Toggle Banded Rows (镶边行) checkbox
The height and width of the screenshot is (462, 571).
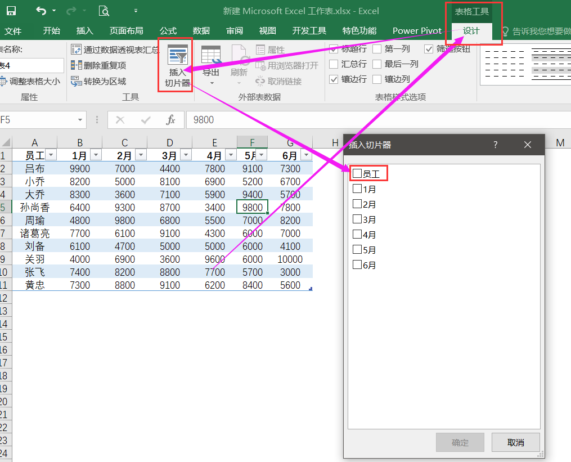pos(334,79)
